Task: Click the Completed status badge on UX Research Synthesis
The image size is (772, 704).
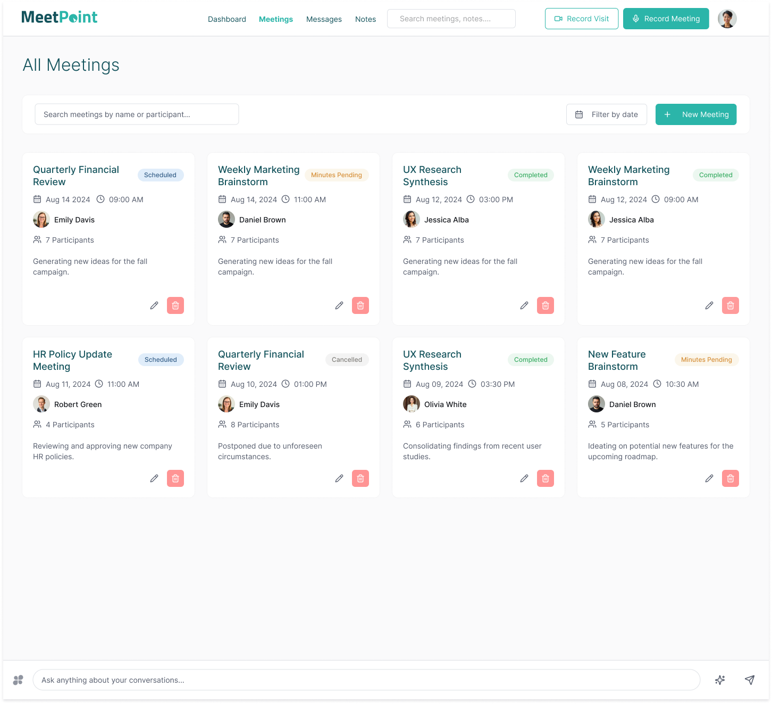Action: (531, 175)
